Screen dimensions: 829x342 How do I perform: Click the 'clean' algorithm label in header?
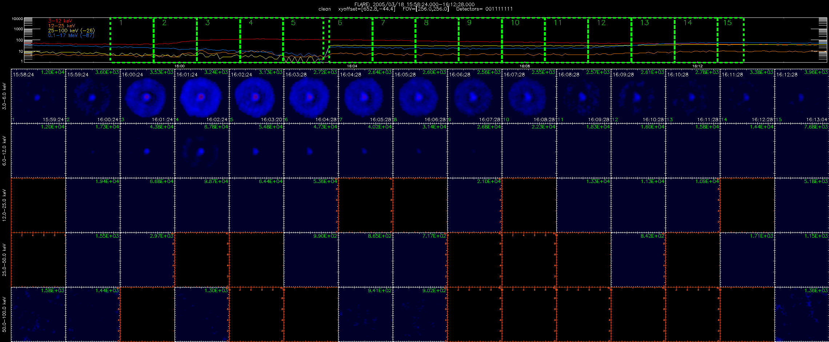coord(325,9)
